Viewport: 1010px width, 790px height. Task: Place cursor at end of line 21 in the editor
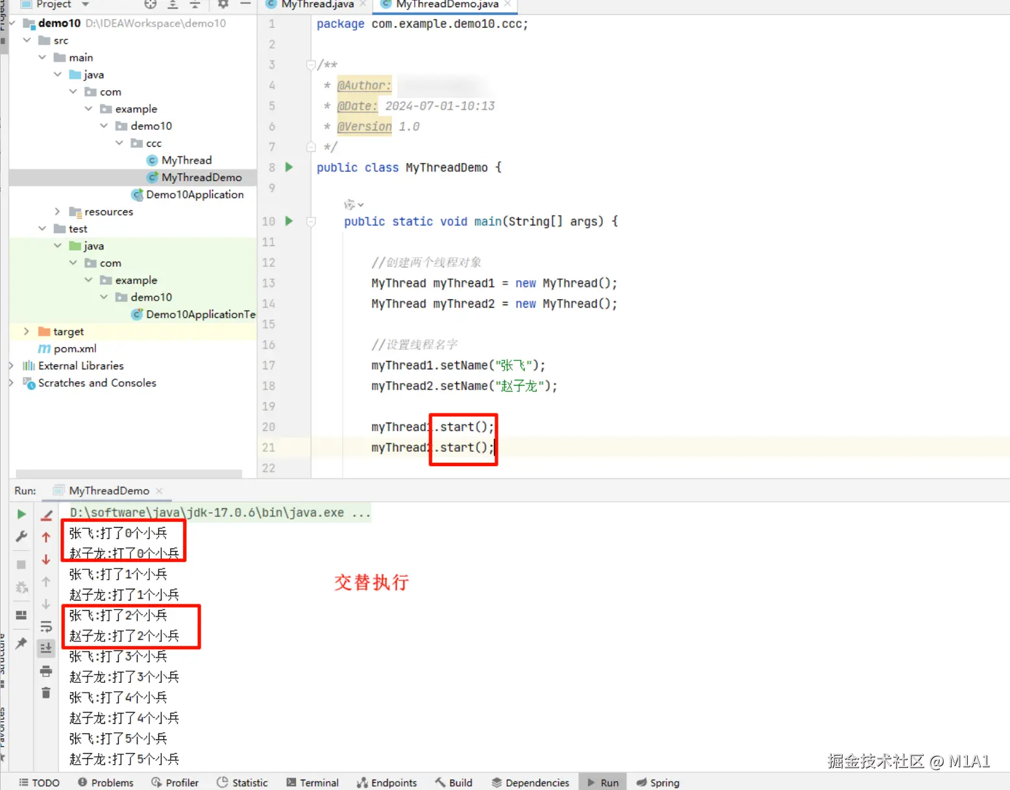click(x=496, y=447)
